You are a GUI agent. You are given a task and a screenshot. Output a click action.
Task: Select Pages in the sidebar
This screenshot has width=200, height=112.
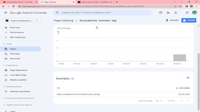point(20,49)
